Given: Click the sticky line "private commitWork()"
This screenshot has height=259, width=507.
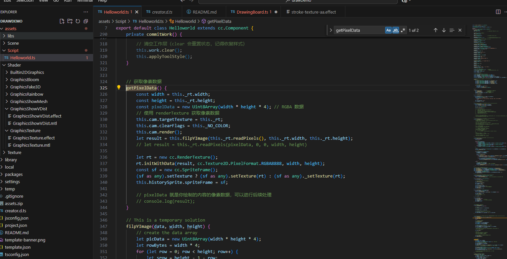Looking at the screenshot, I should click(154, 34).
